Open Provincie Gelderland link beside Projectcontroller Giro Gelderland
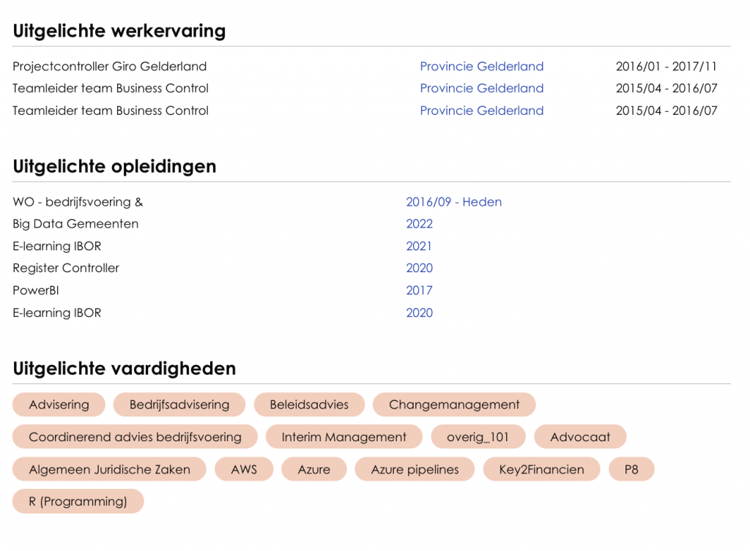 (x=481, y=67)
